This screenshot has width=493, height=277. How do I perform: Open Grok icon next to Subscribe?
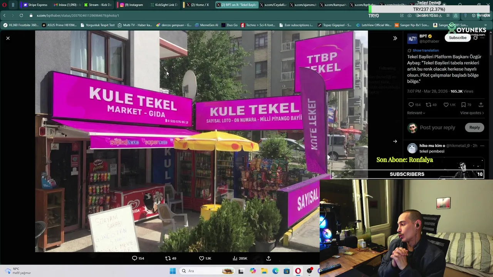point(475,38)
